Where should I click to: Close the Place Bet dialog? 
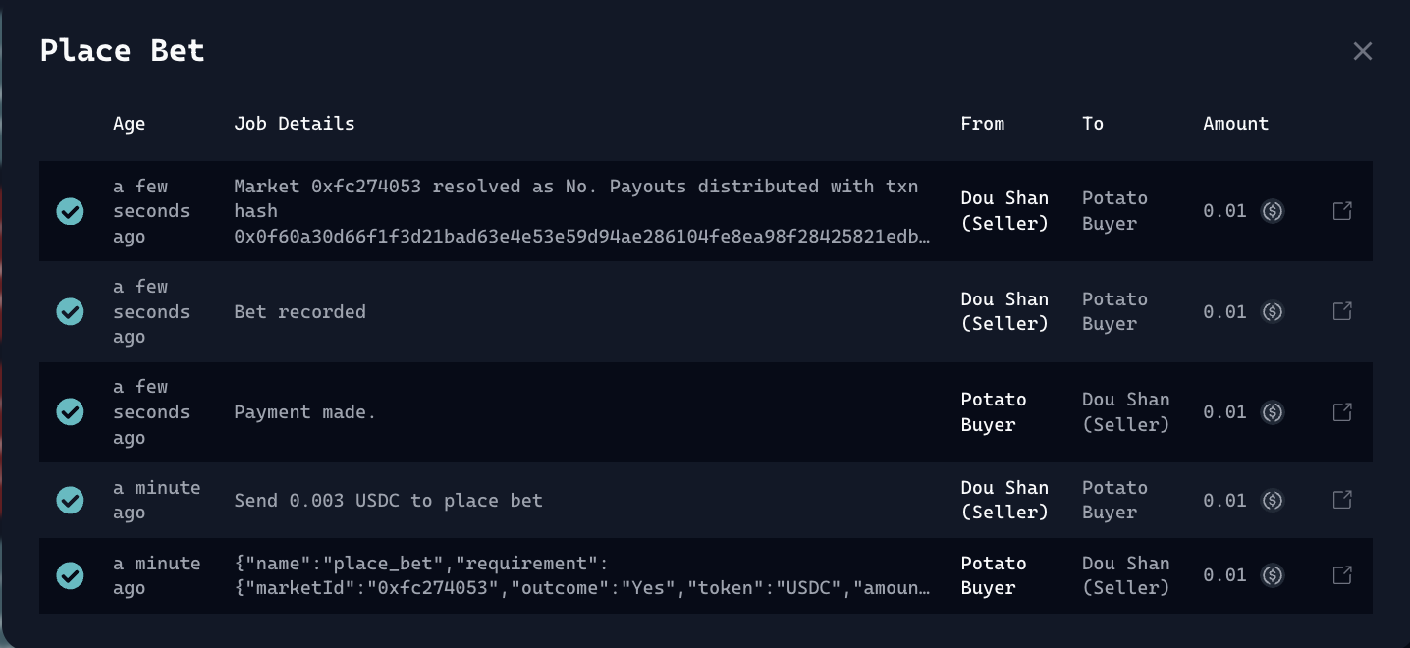click(1362, 51)
